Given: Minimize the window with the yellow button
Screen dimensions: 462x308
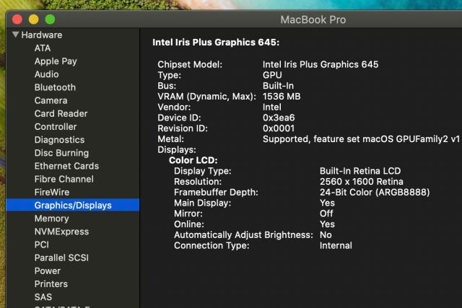Looking at the screenshot, I should click(34, 19).
